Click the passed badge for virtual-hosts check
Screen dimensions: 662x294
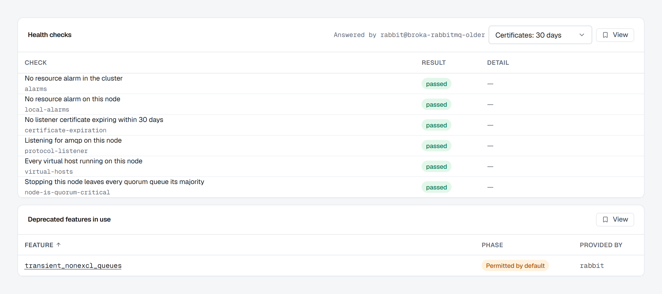point(436,167)
